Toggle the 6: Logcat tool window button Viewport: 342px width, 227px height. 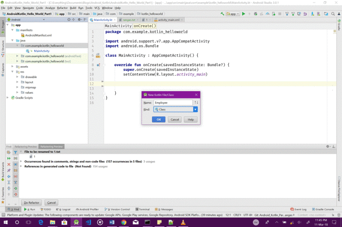[63, 209]
